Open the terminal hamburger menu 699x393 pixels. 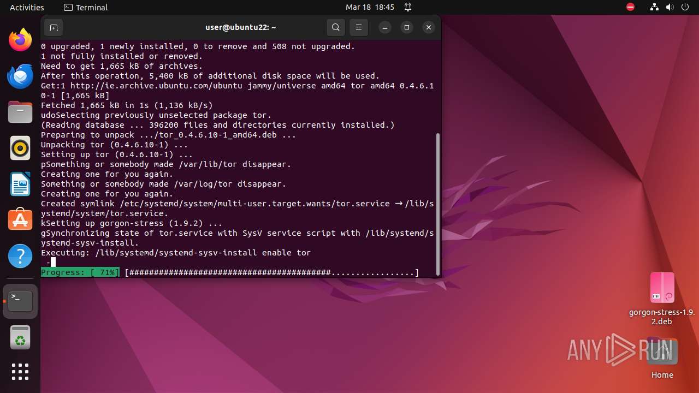tap(359, 27)
